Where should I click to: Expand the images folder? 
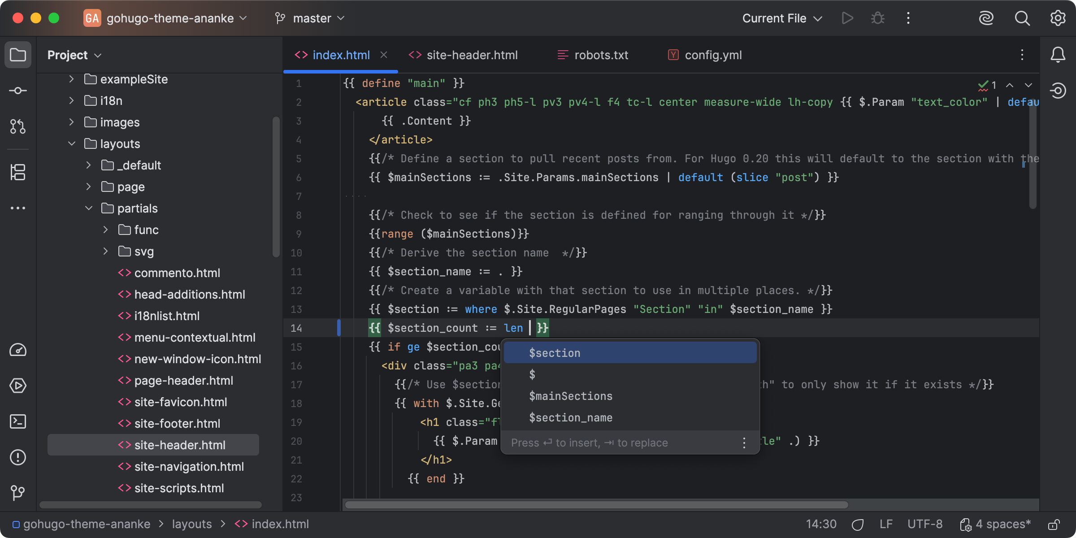pyautogui.click(x=71, y=122)
